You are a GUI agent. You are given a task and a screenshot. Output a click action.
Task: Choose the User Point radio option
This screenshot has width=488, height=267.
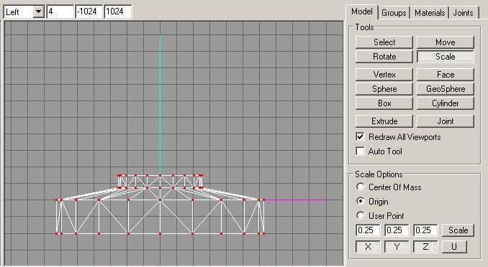361,215
